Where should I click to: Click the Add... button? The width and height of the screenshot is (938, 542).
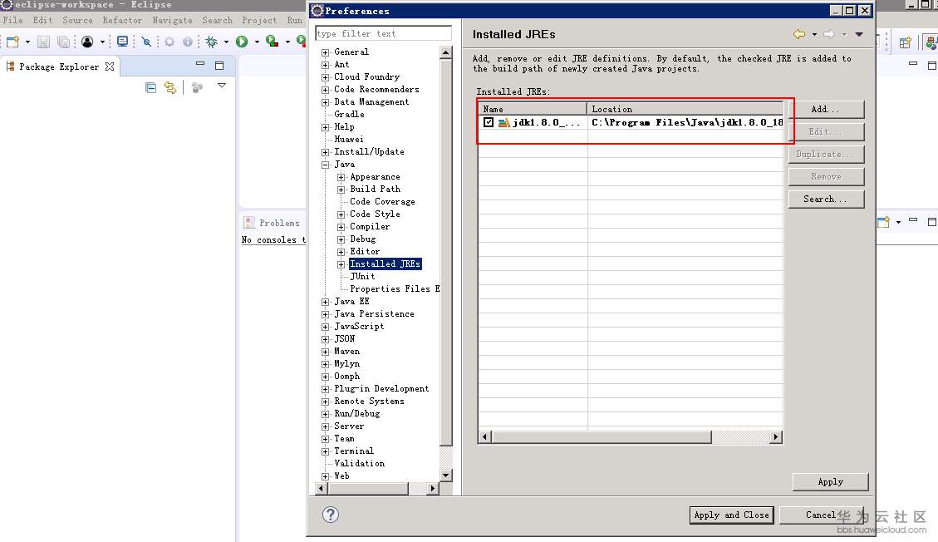click(x=826, y=109)
